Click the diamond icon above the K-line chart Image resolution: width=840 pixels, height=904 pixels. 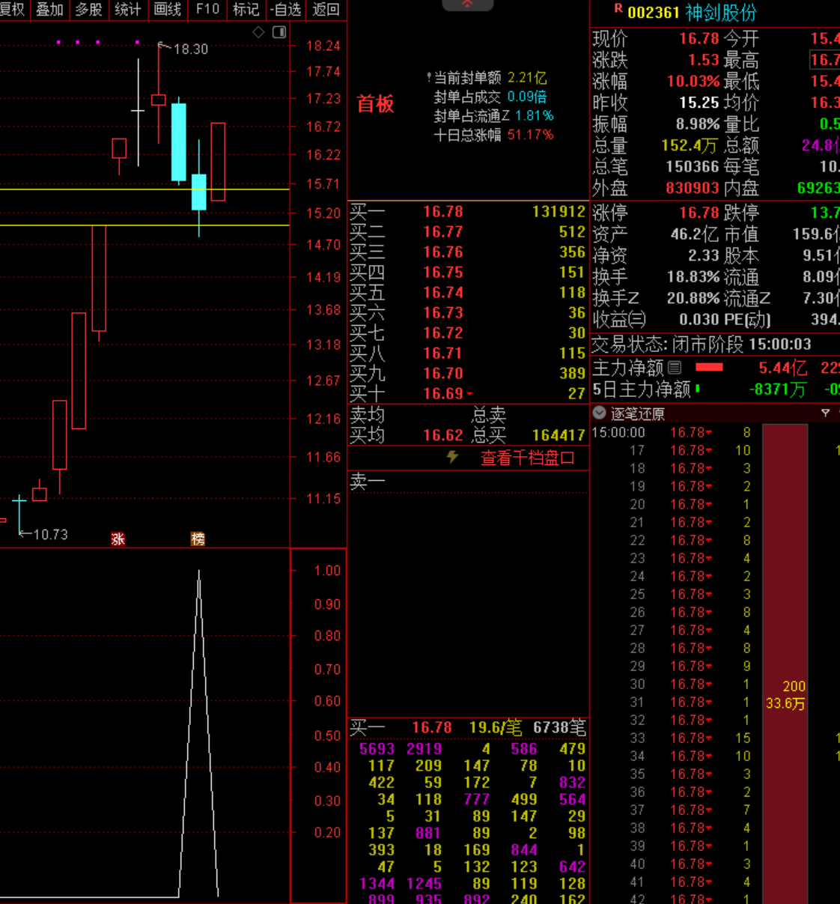[258, 32]
